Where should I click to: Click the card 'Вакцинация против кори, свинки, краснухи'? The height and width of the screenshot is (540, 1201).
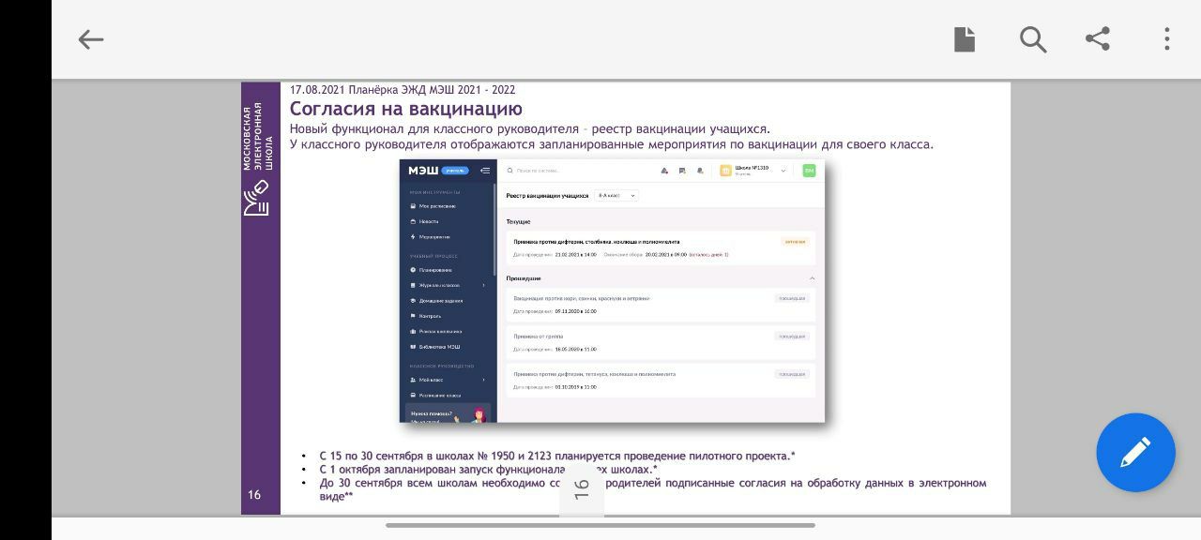661,304
